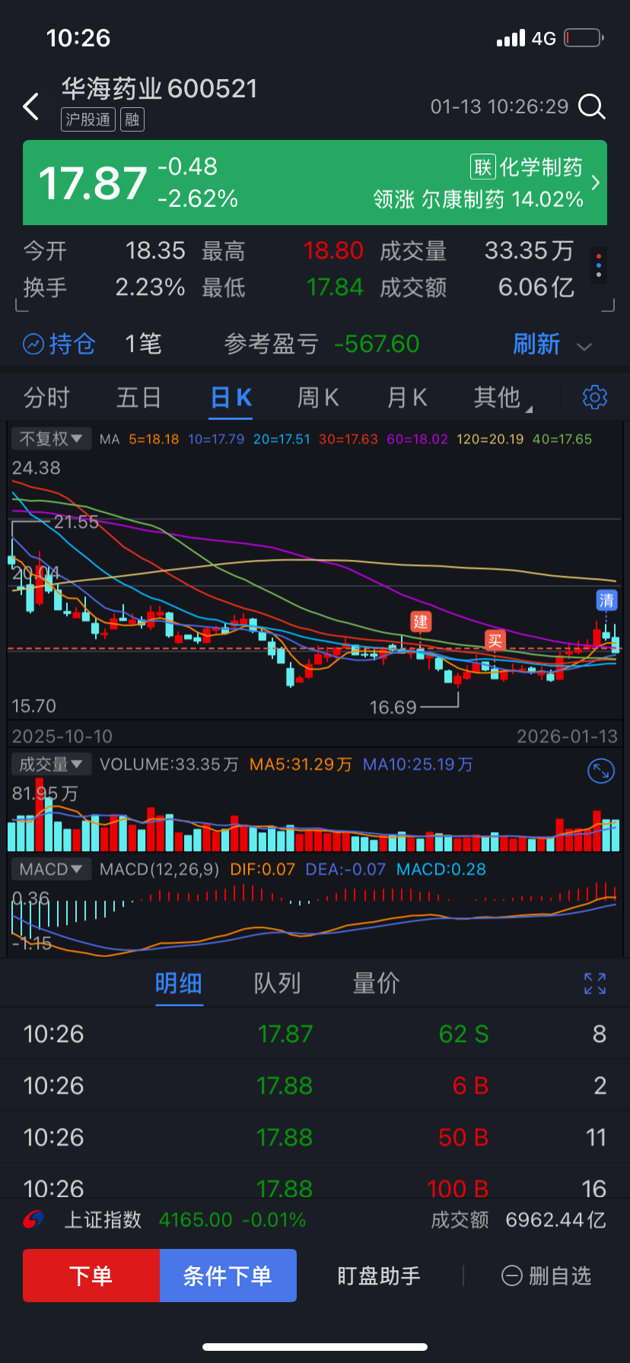Tap the 120=20.19 moving average label
Image resolution: width=630 pixels, height=1363 pixels.
(490, 439)
